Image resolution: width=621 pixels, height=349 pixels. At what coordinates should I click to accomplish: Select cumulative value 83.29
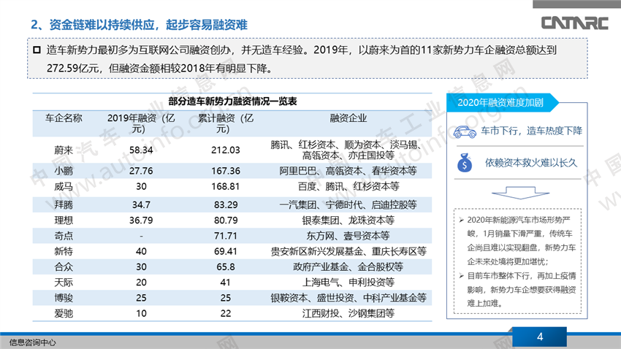[225, 204]
